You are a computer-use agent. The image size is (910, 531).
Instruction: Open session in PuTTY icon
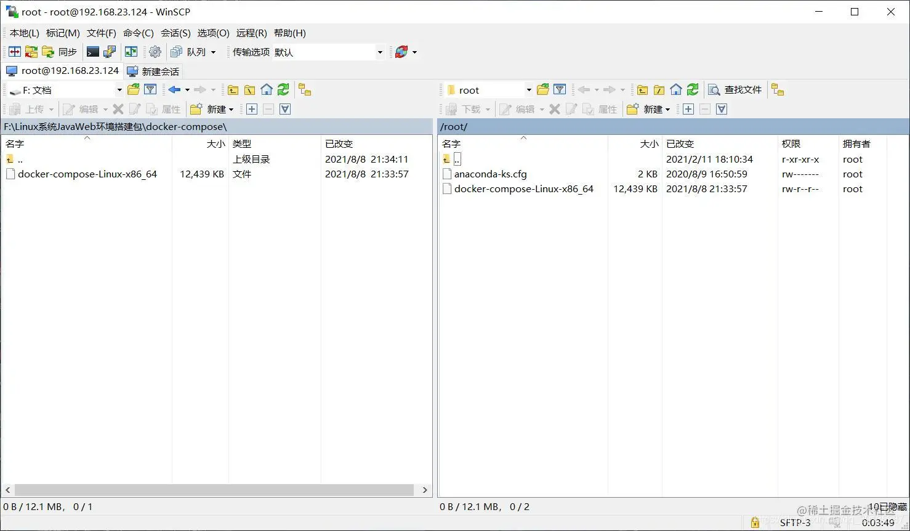click(110, 52)
